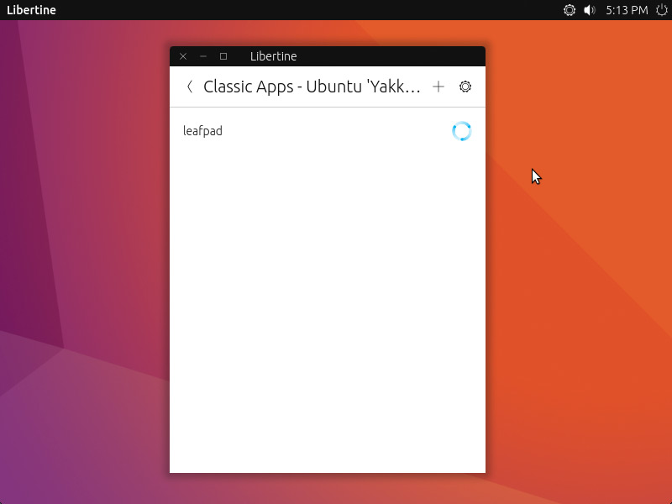672x504 pixels.
Task: Click the 5:13 PM clock indicator
Action: pos(627,10)
